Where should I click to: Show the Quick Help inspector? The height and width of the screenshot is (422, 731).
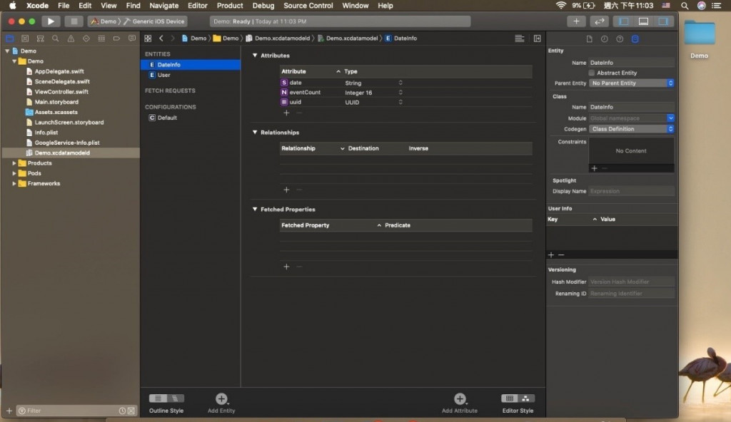[620, 39]
